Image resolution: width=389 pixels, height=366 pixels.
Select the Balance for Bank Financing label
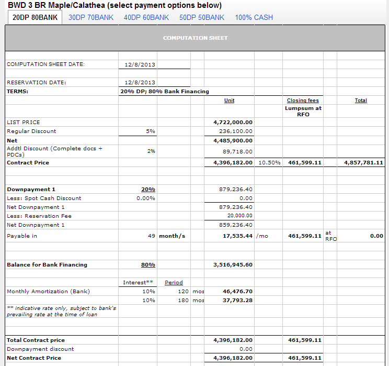47,265
